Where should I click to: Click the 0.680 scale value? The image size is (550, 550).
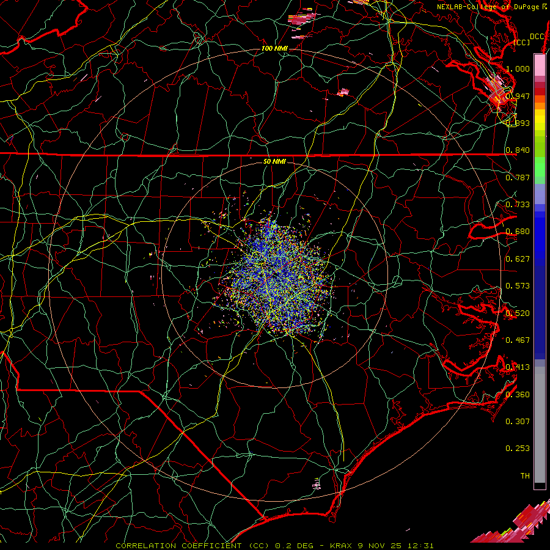point(518,232)
